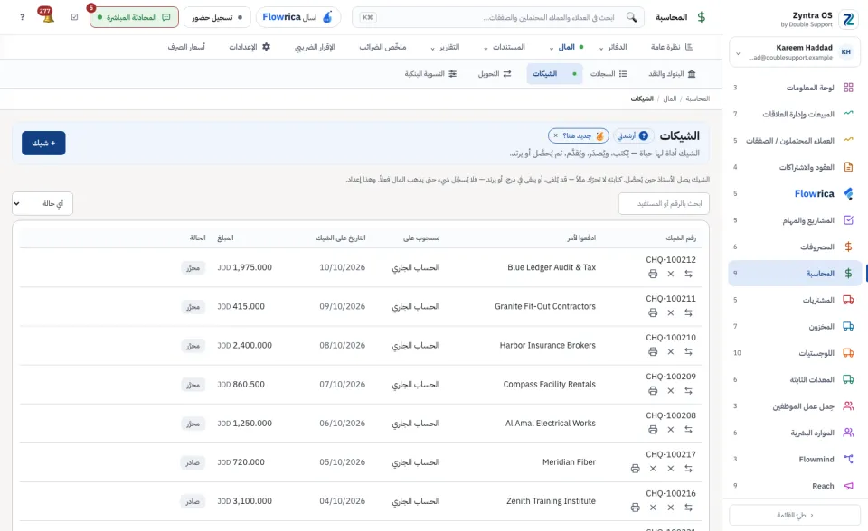Click the أرشدني guide button
Image resolution: width=868 pixels, height=531 pixels.
(632, 135)
